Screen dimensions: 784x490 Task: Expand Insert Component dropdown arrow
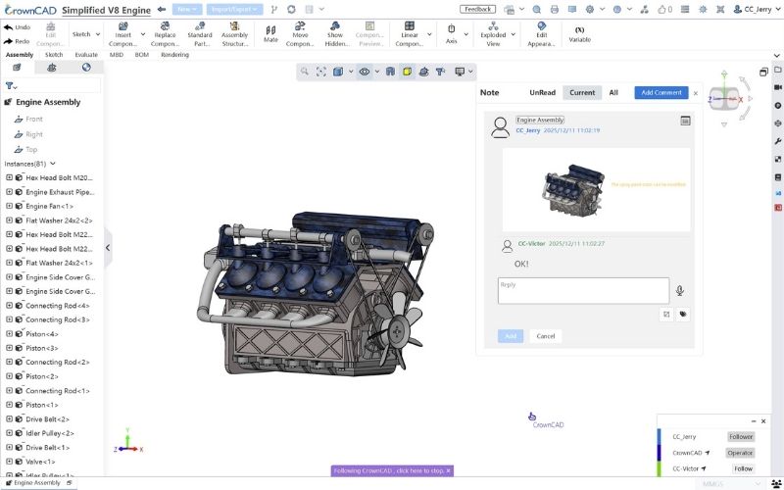(143, 34)
